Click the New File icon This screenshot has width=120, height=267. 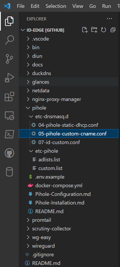pyautogui.click(x=85, y=30)
